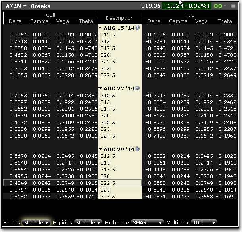Click the Call side Vega column header
242x232 pixels.
coord(62,21)
